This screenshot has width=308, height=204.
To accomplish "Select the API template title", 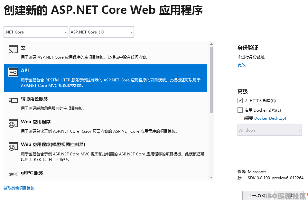I will pyautogui.click(x=25, y=70).
